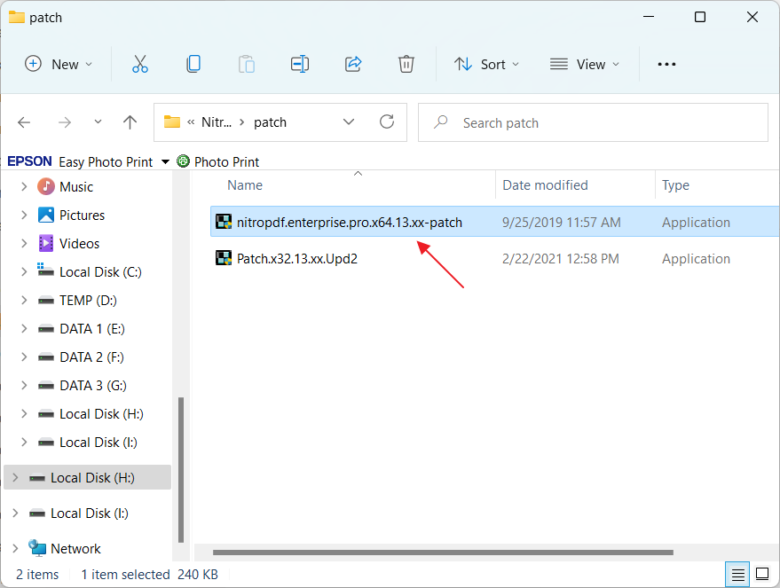Click the navigation pane vertical scrollbar
Image resolution: width=780 pixels, height=588 pixels.
click(x=181, y=470)
